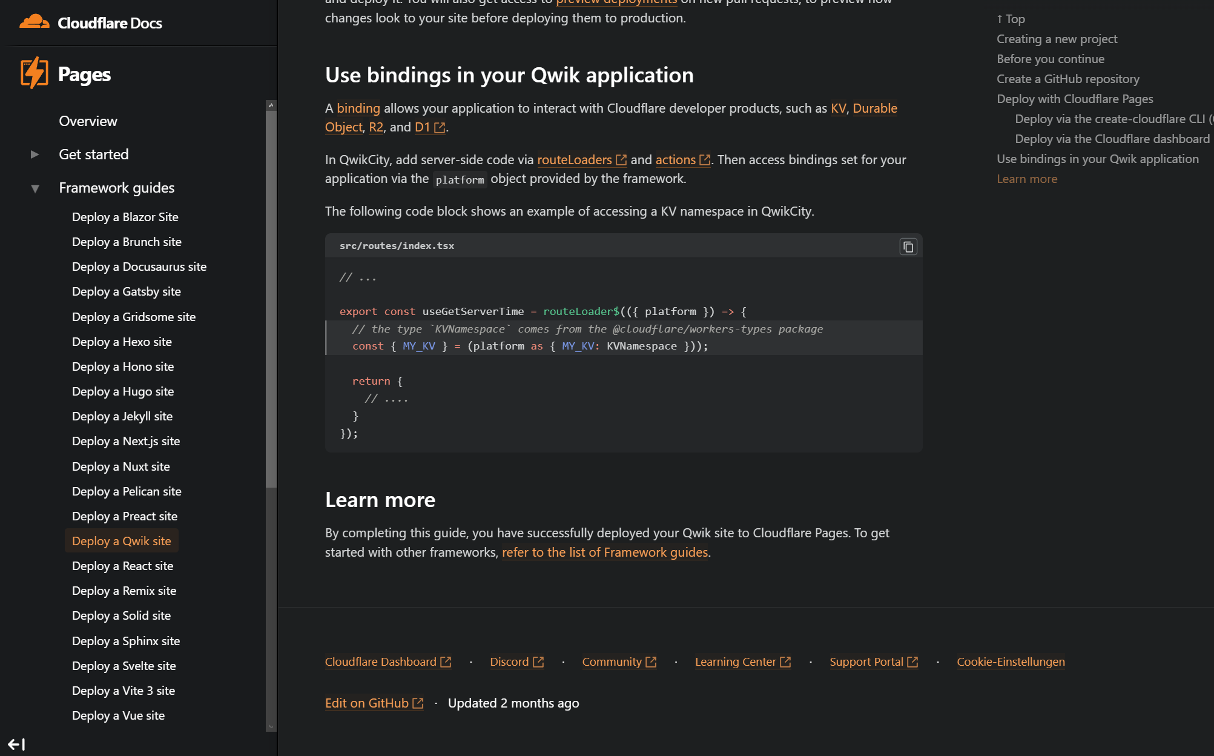Click the Cloudflare cloud logo icon
The height and width of the screenshot is (756, 1214).
point(34,22)
